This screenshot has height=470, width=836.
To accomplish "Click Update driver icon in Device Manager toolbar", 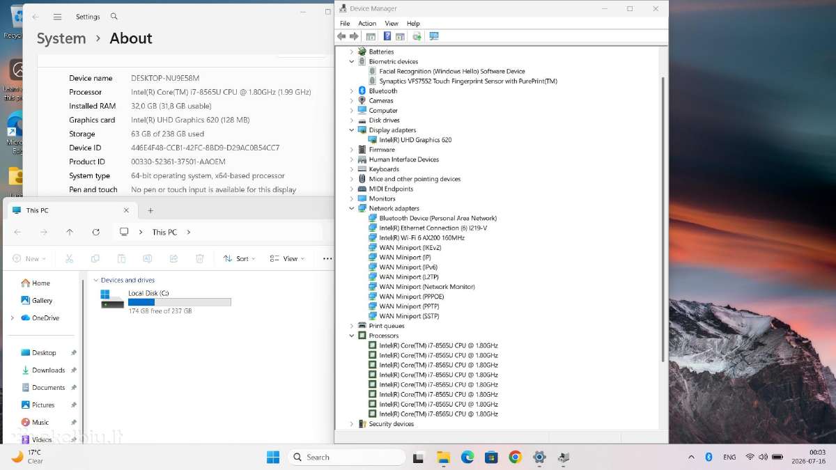I will point(417,36).
